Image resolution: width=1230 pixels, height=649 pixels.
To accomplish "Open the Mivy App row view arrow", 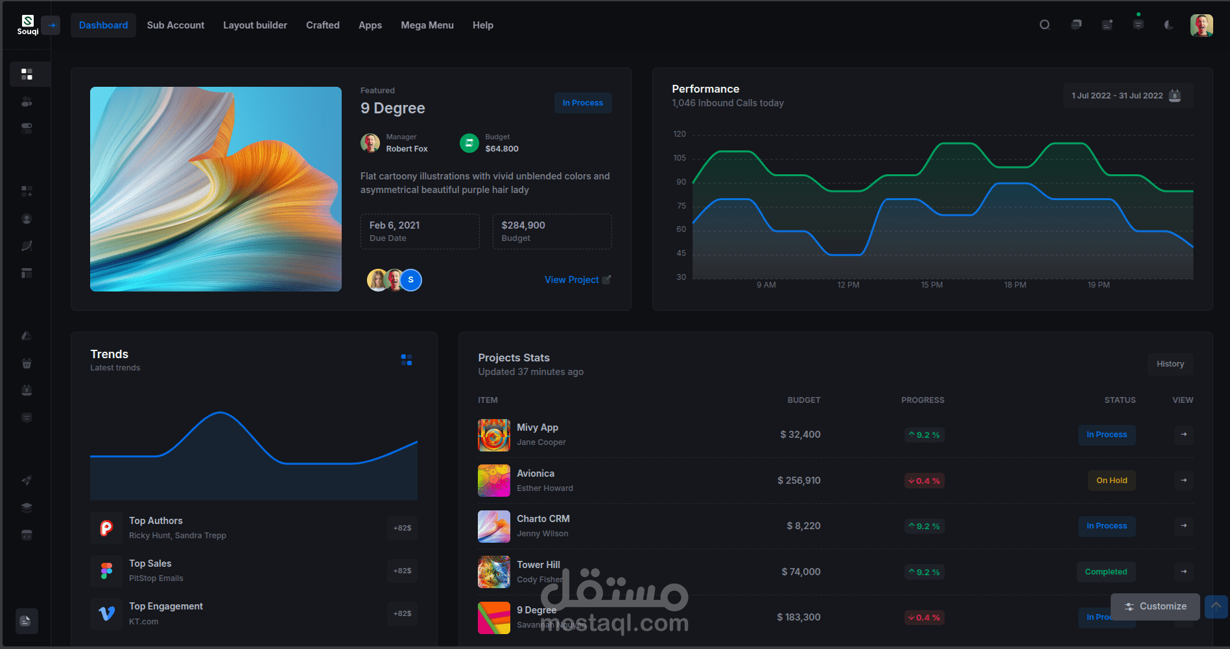I will coord(1184,435).
